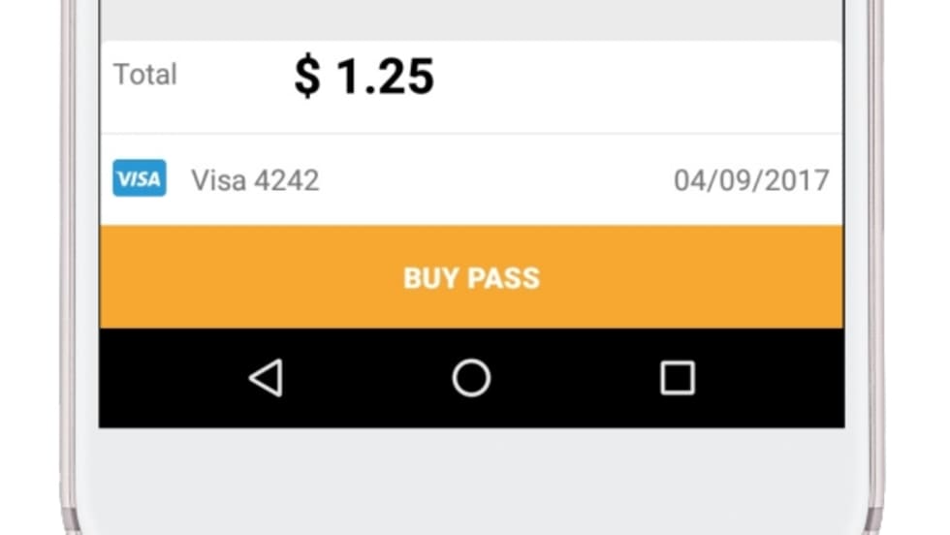Viewport: 950px width, 535px height.
Task: Tap the 04/09/2017 date
Action: coord(751,180)
